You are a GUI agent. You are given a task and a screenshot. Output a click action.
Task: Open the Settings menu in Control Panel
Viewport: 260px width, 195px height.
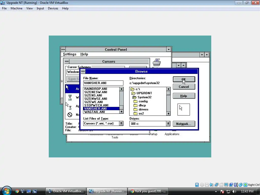(x=70, y=54)
